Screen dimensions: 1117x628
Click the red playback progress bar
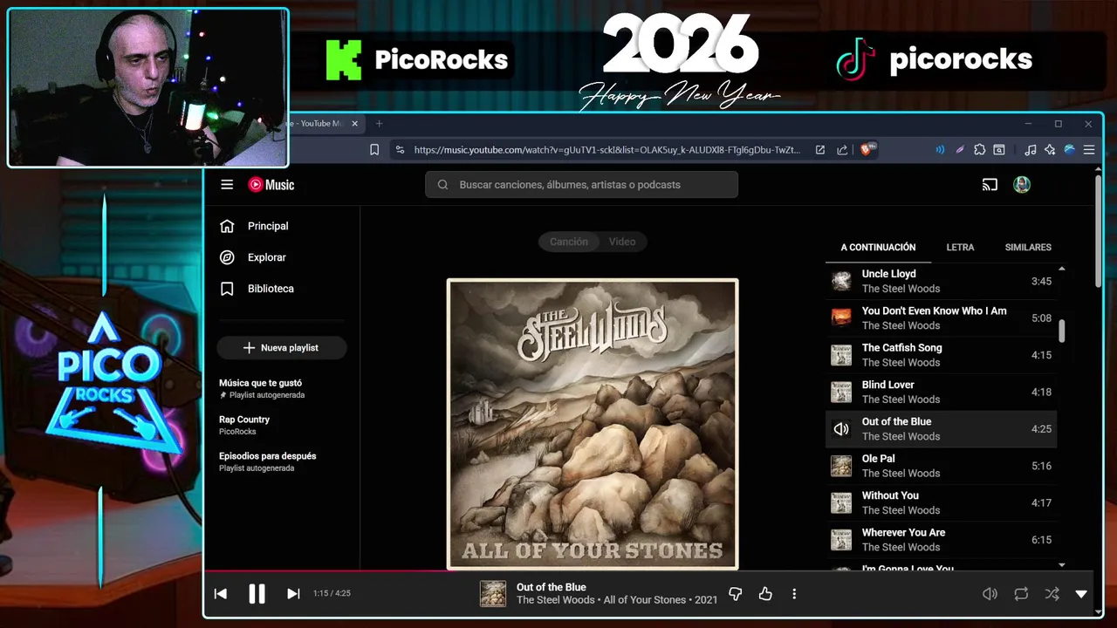327,571
